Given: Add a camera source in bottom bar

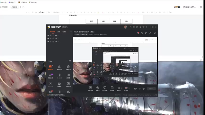Looking at the screenshot, I should point(98,89).
